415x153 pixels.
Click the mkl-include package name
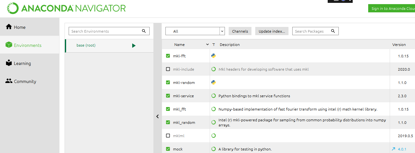click(183, 69)
